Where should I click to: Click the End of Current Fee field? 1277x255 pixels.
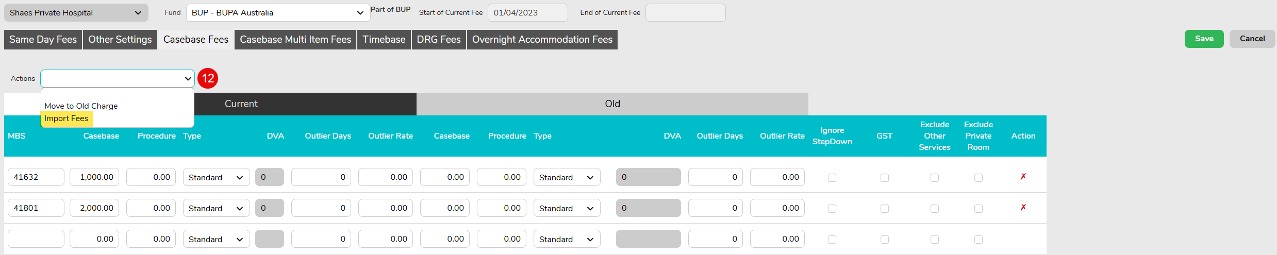(x=685, y=13)
